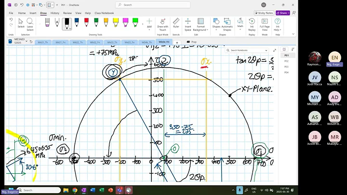This screenshot has height=195, width=347.
Task: Open Teams from the taskbar
Action: (120, 190)
